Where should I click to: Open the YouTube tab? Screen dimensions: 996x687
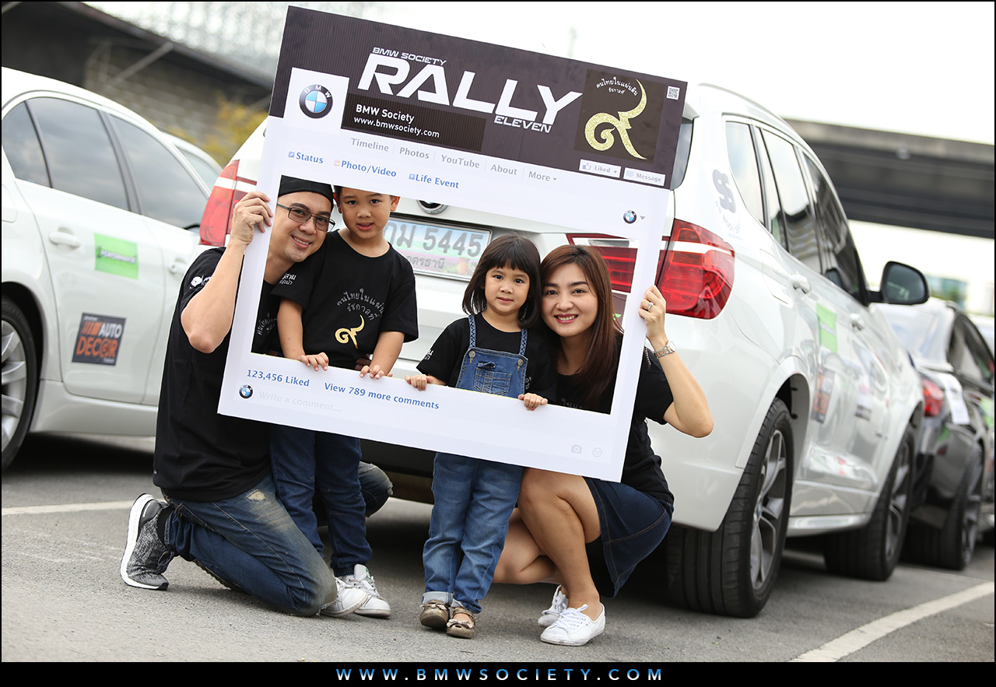460,162
